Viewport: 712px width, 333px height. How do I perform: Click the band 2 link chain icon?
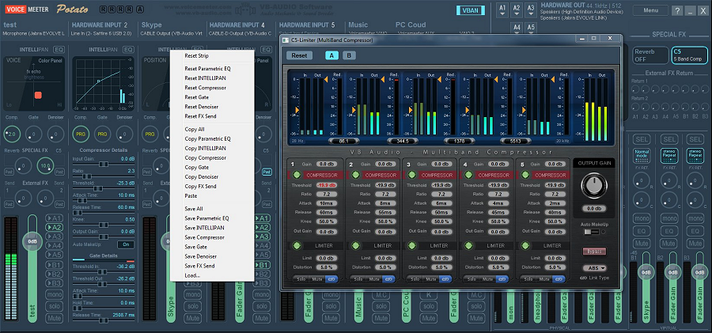(388, 279)
